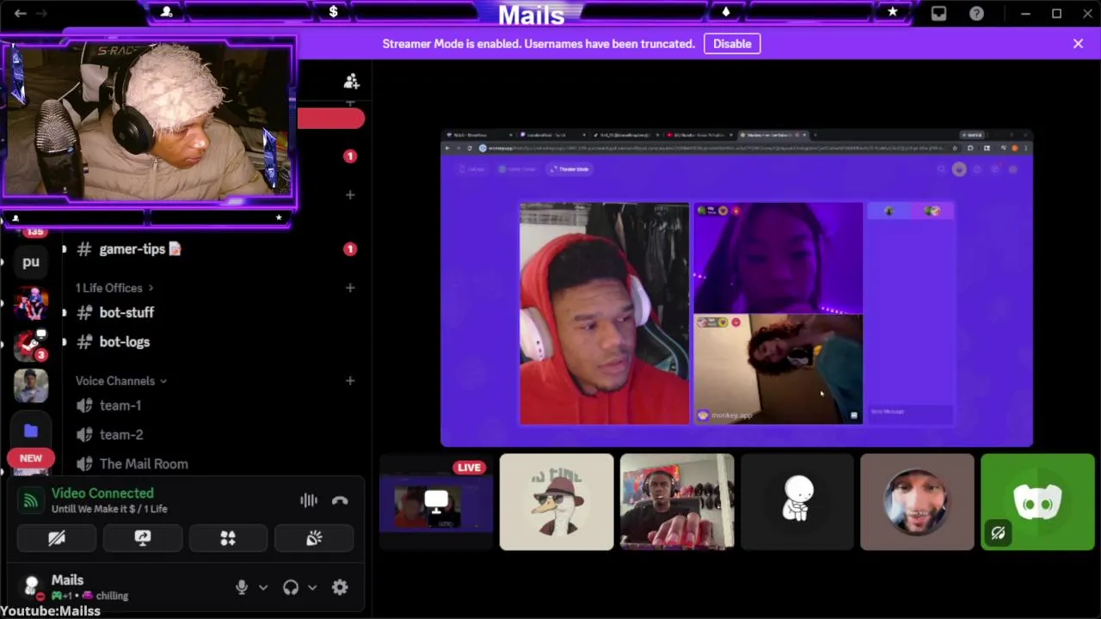The height and width of the screenshot is (619, 1101).
Task: Collapse the Voice Channels category
Action: pyautogui.click(x=120, y=381)
